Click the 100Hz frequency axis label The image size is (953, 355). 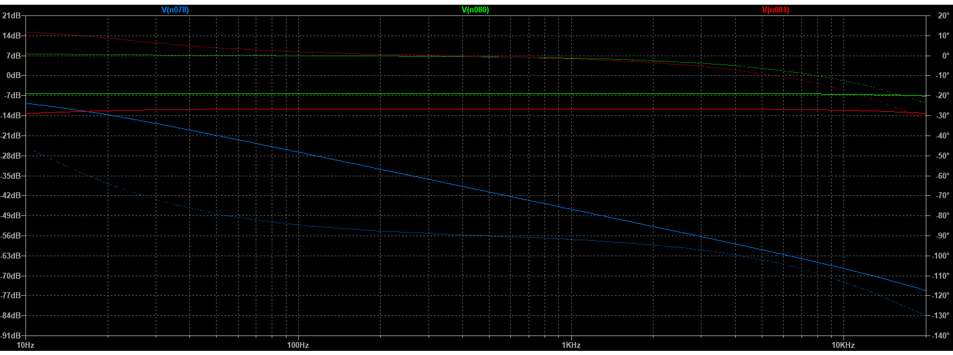click(298, 345)
